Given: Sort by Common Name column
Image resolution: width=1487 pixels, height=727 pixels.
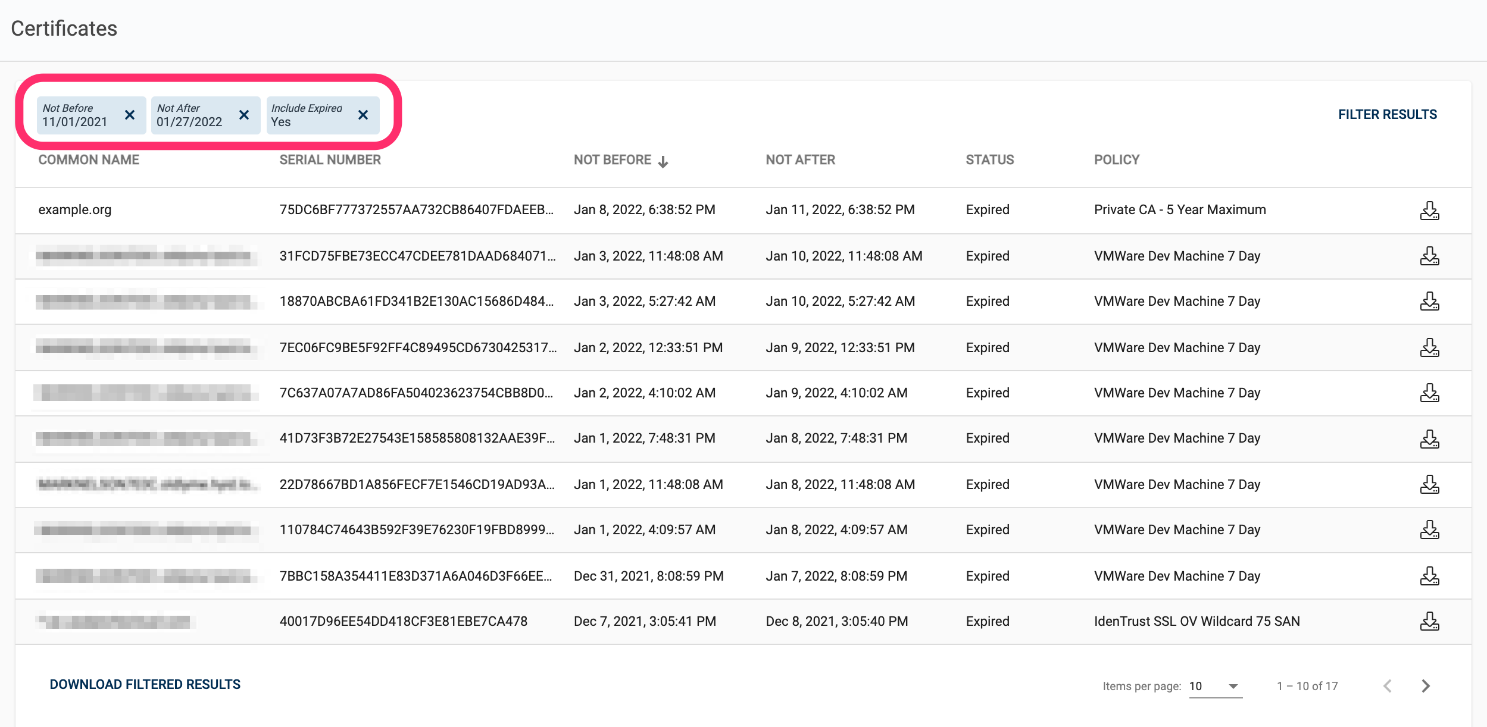Looking at the screenshot, I should coord(89,160).
